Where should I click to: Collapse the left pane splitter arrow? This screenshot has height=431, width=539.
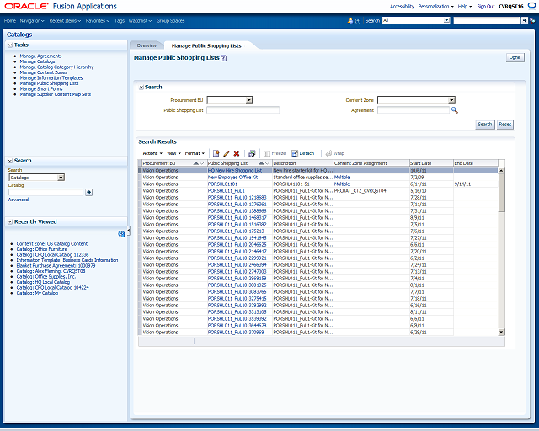tap(129, 231)
